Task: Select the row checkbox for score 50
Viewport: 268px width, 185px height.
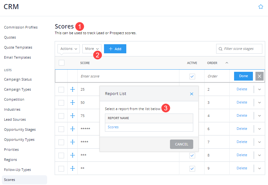Action: point(62,103)
